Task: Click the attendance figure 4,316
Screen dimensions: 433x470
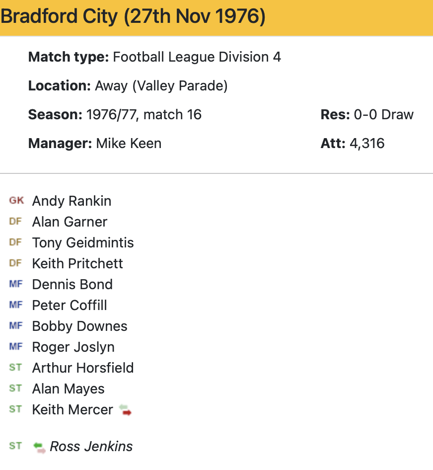Action: coord(366,144)
